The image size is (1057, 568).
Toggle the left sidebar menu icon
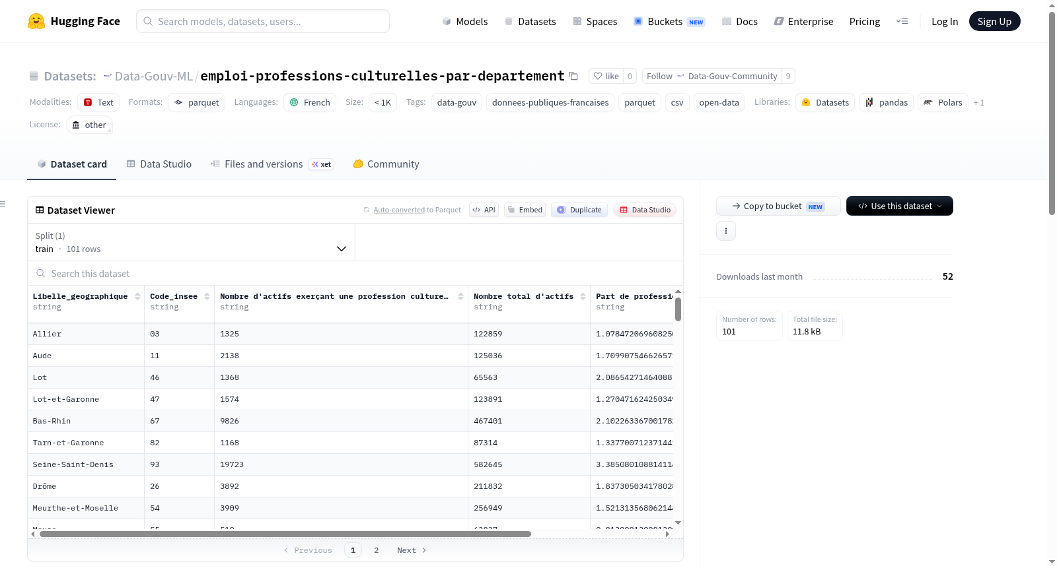pos(3,204)
